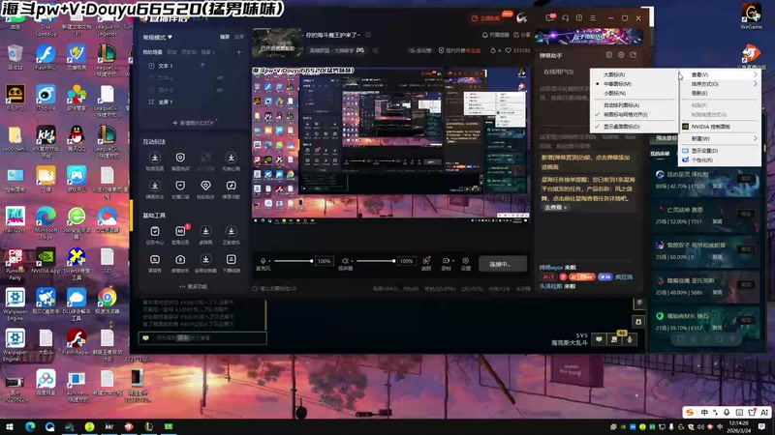
Task: Click the refresh icon in the 弹幕助手 panel
Action: click(634, 55)
